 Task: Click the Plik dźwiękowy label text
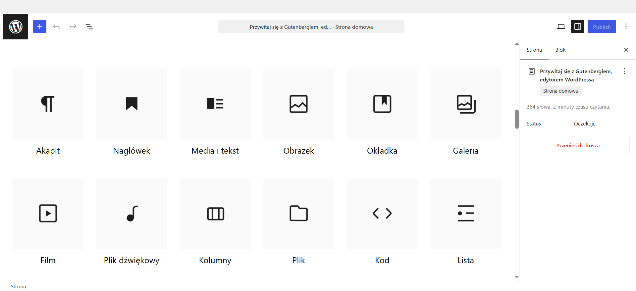coord(132,261)
